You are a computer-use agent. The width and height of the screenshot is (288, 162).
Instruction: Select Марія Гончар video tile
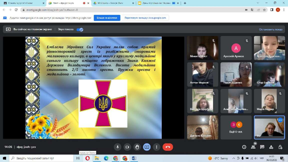coord(269,101)
